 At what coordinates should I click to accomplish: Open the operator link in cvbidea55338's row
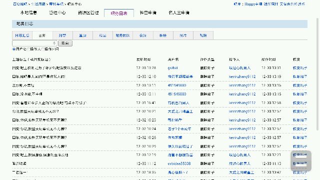pos(239,163)
